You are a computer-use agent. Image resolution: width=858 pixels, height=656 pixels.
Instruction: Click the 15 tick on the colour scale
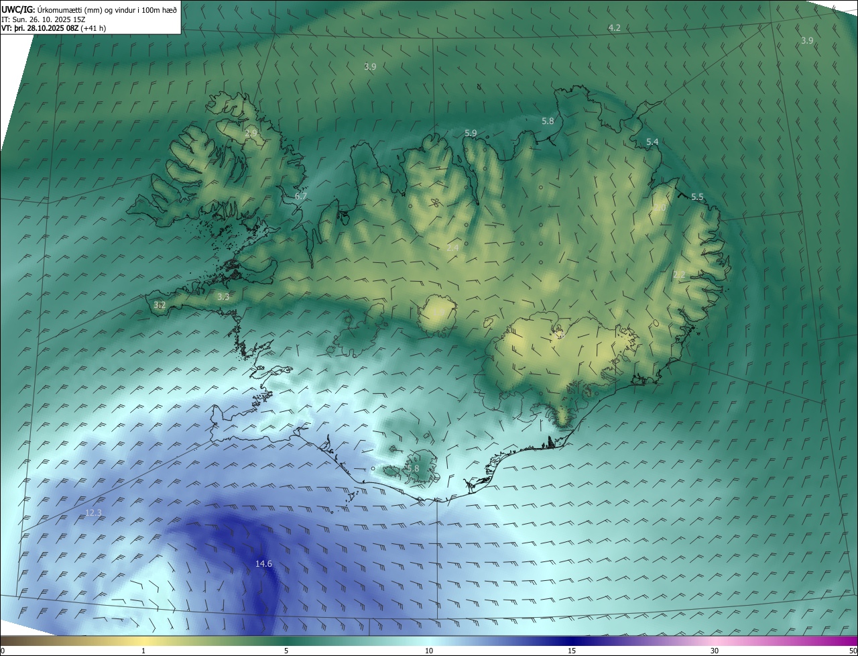point(572,651)
